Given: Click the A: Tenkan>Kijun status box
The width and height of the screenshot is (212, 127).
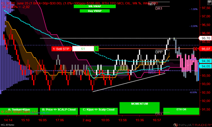Looking at the screenshot, I should point(19,111).
